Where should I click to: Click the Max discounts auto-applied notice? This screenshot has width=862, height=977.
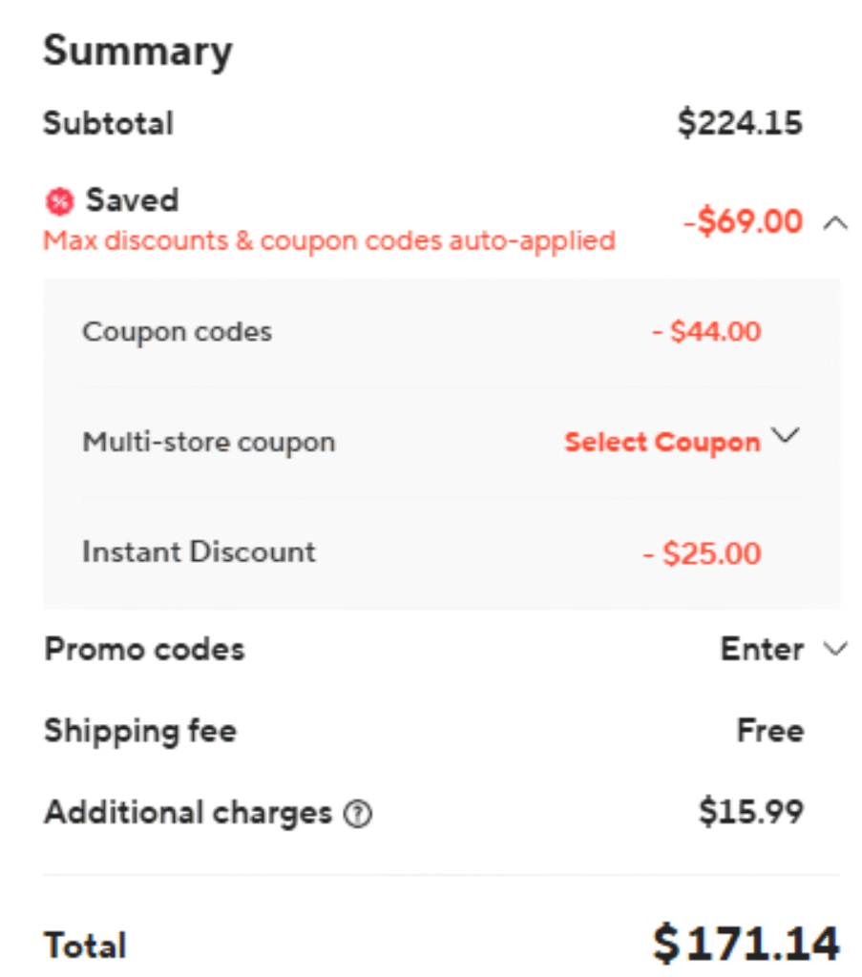(x=329, y=239)
